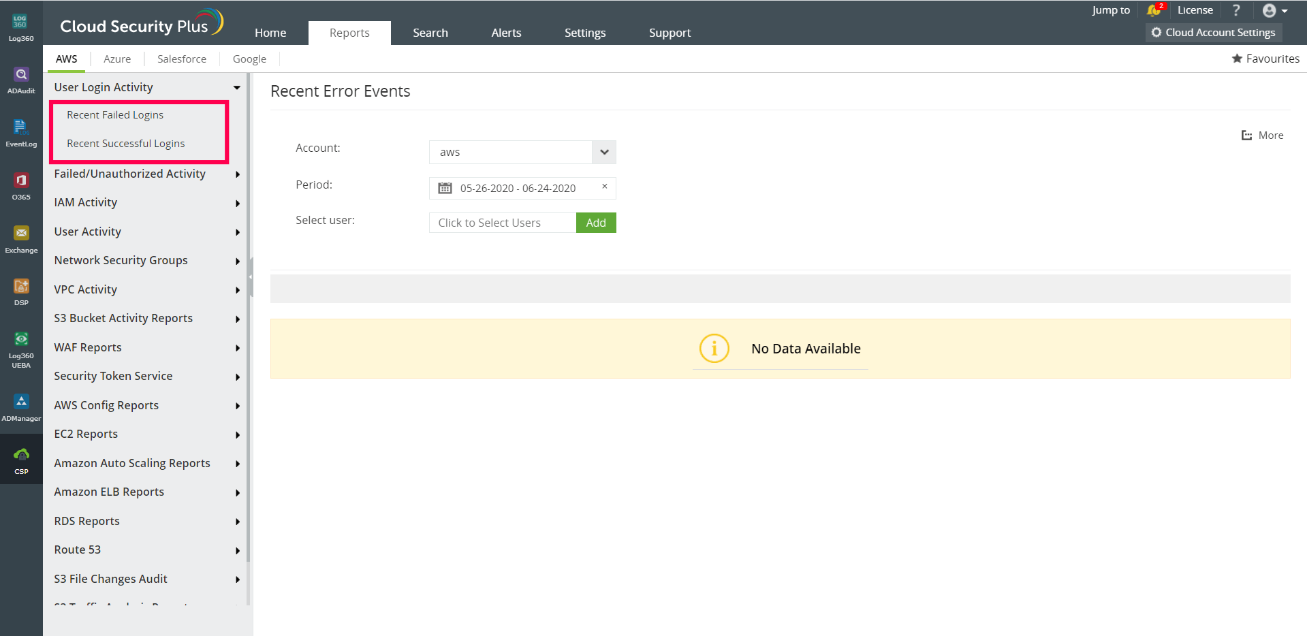This screenshot has height=636, width=1307.
Task: Expand Amazon Auto Scaling Reports
Action: point(238,464)
